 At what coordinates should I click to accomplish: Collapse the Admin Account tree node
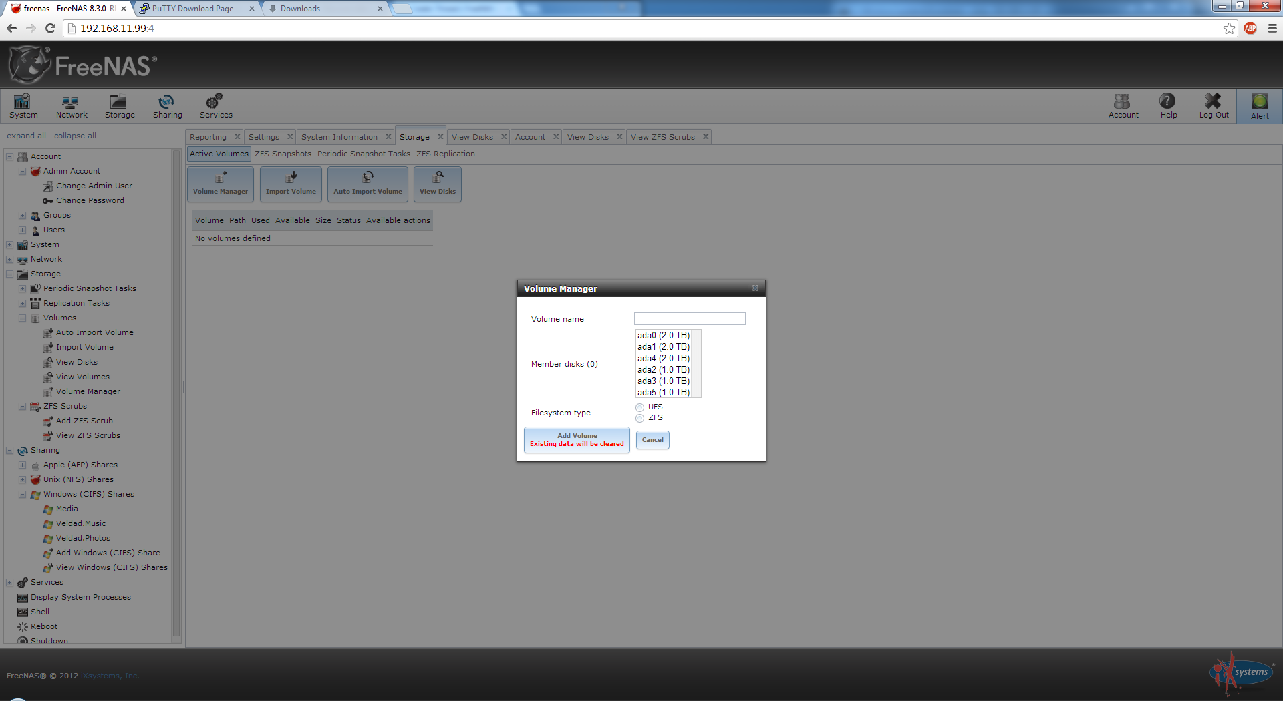[x=23, y=171]
